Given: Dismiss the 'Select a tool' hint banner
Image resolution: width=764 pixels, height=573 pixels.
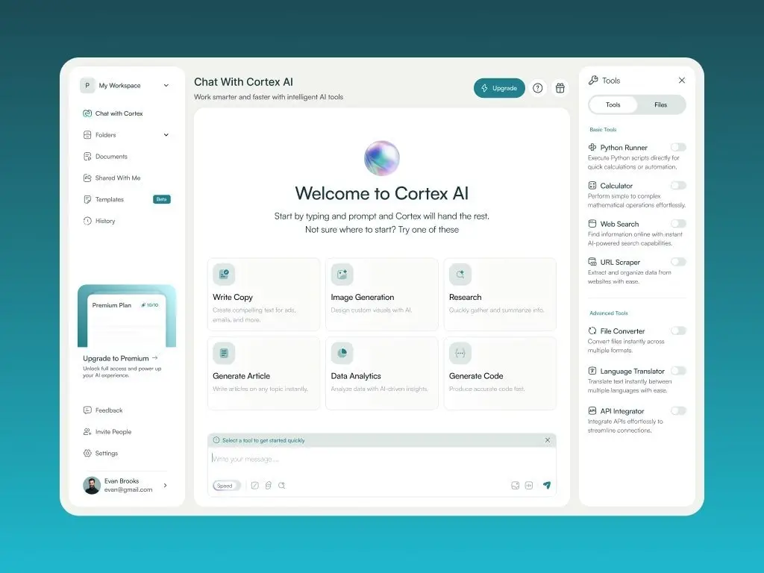Looking at the screenshot, I should [x=548, y=440].
